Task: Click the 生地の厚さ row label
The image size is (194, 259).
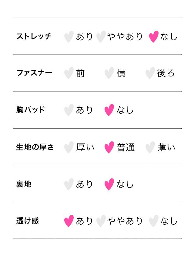Action: pos(35,147)
